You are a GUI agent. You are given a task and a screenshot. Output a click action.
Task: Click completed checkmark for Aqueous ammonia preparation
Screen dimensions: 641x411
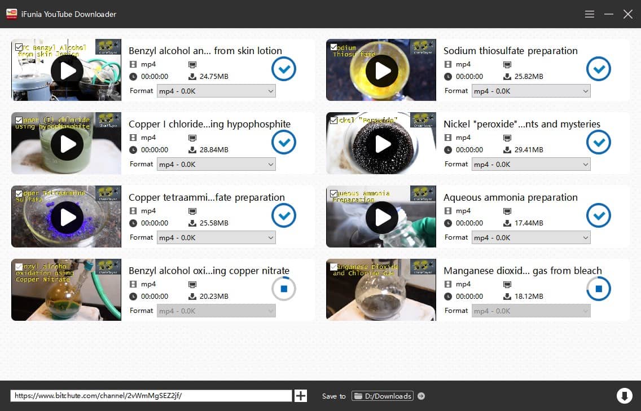point(599,215)
